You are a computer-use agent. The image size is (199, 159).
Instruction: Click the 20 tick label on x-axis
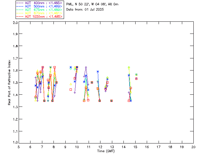[x=193, y=147]
